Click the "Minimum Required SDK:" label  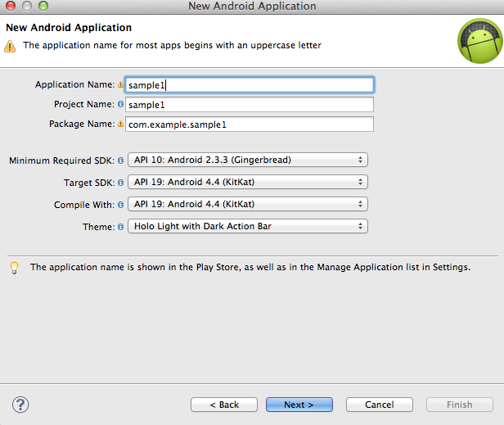coord(61,161)
